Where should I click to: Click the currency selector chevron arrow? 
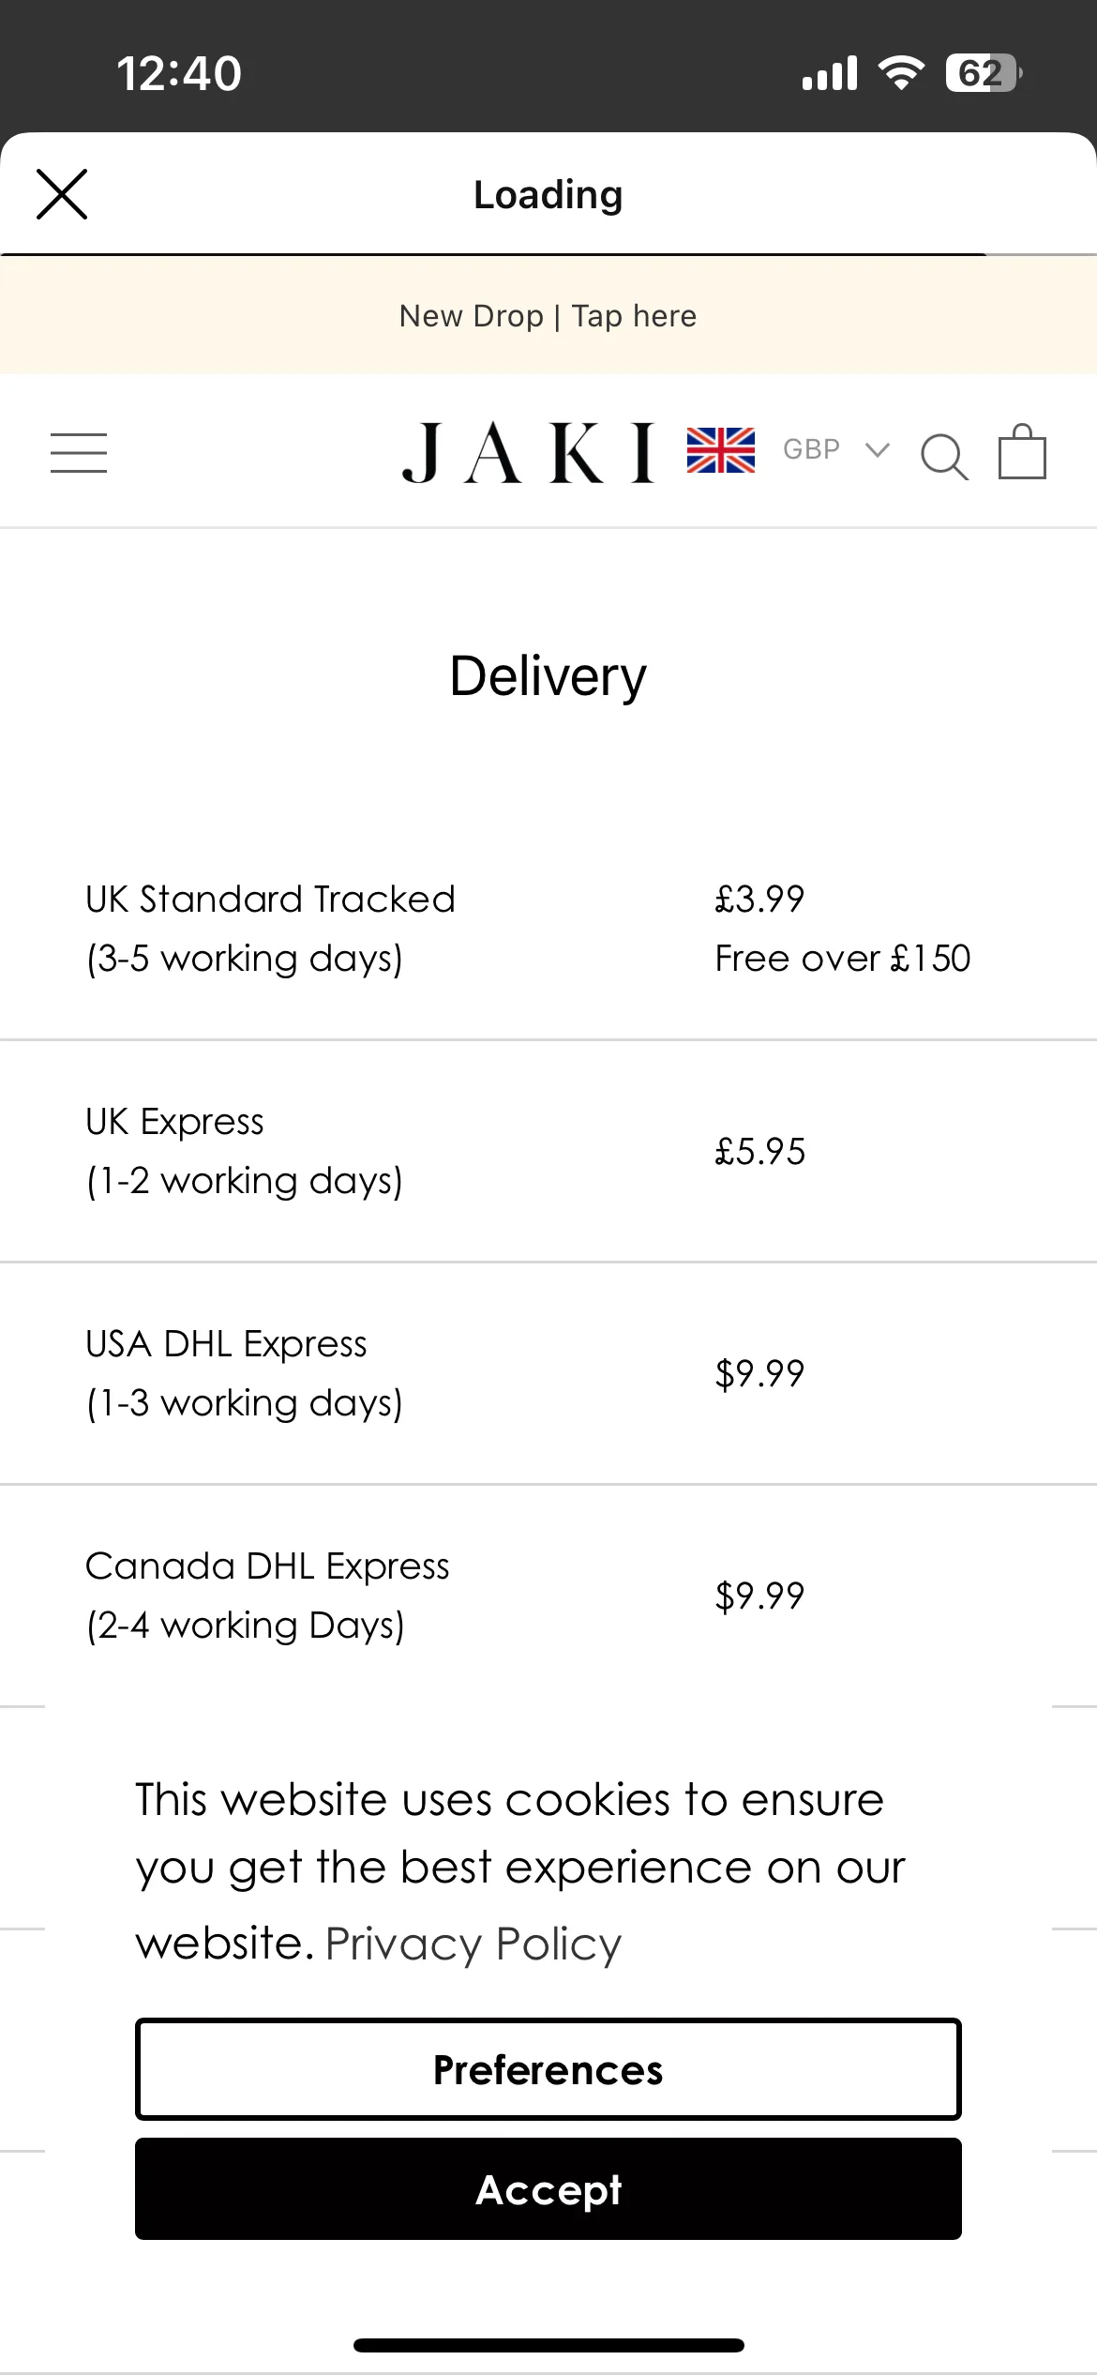[x=878, y=449]
